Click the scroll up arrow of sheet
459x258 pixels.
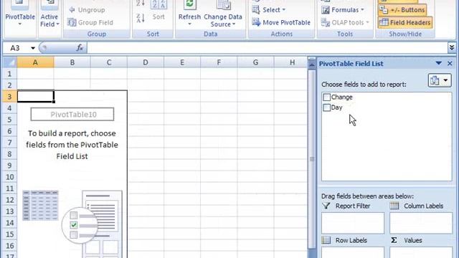[312, 64]
